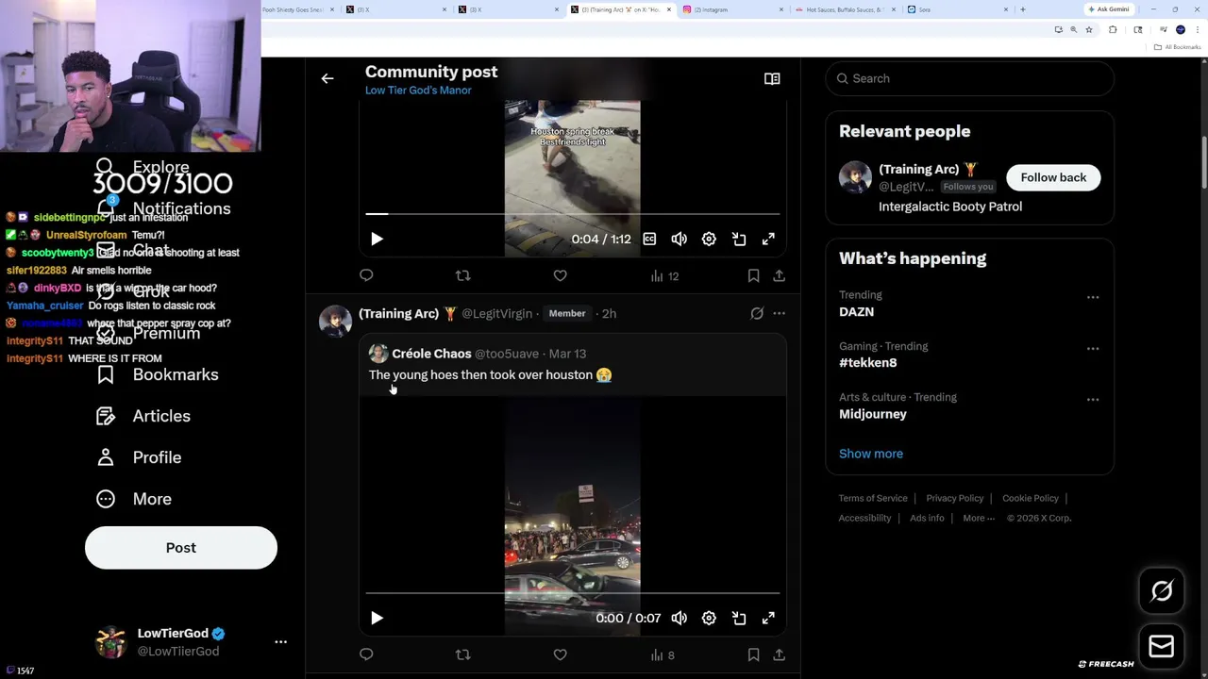Open options for the DAZN trend
The height and width of the screenshot is (679, 1208).
click(1093, 297)
